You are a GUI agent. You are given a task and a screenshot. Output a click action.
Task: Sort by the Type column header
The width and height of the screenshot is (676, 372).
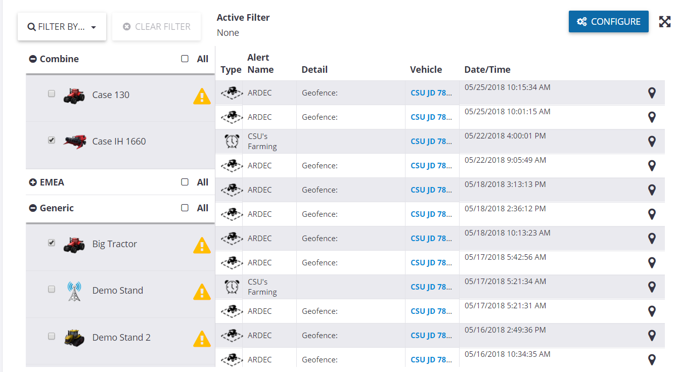tap(231, 70)
